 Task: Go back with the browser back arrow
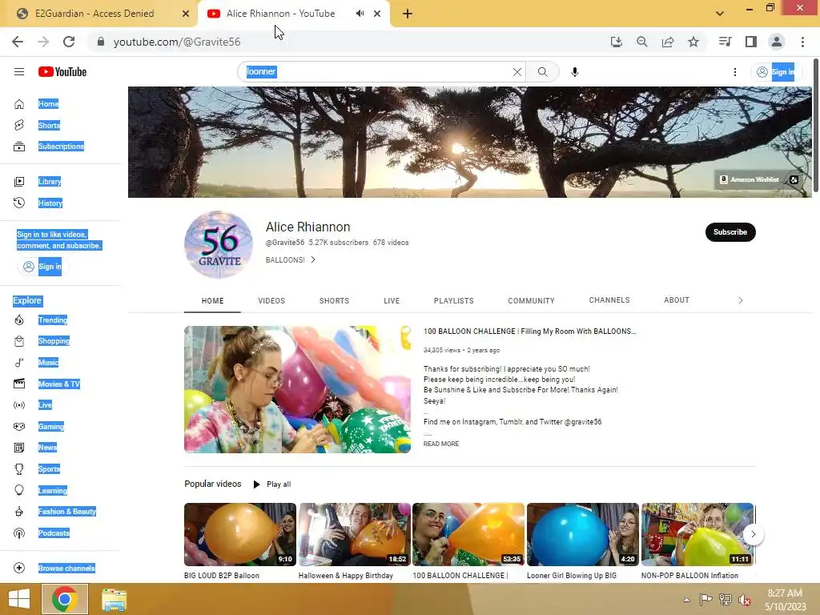18,42
